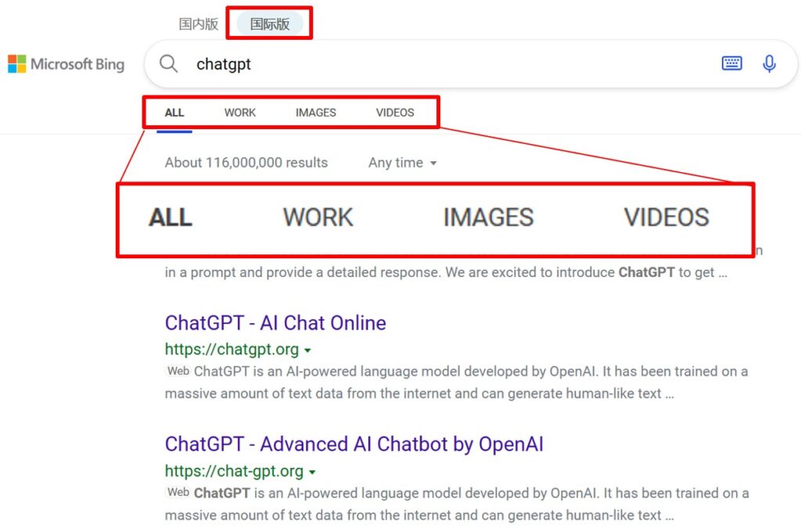Click Web badge under https://chatgpt.org

click(178, 371)
